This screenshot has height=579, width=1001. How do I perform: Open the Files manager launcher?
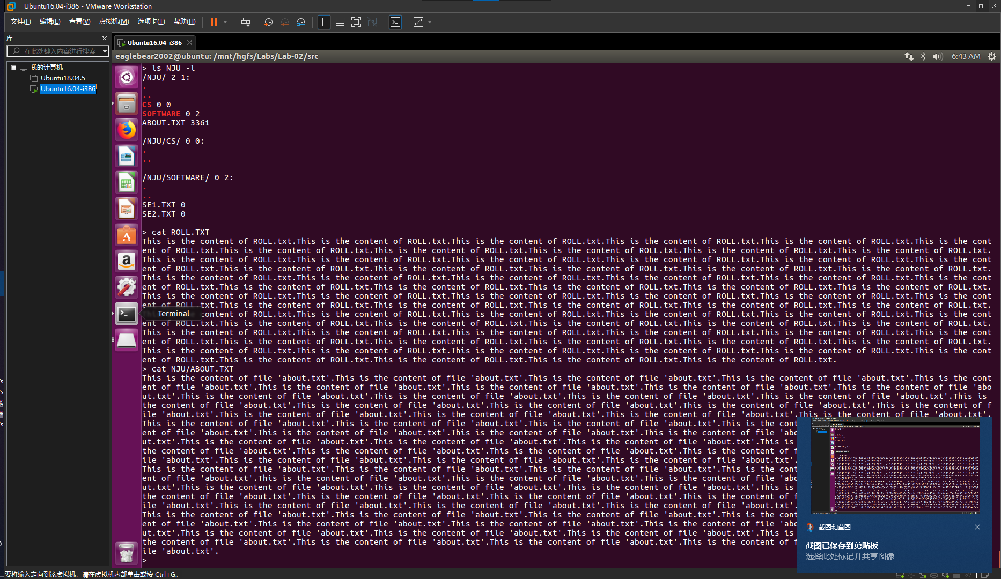127,103
